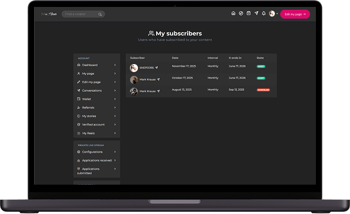The height and width of the screenshot is (214, 350).
Task: Click the chevron on the Configurations row
Action: tap(115, 152)
